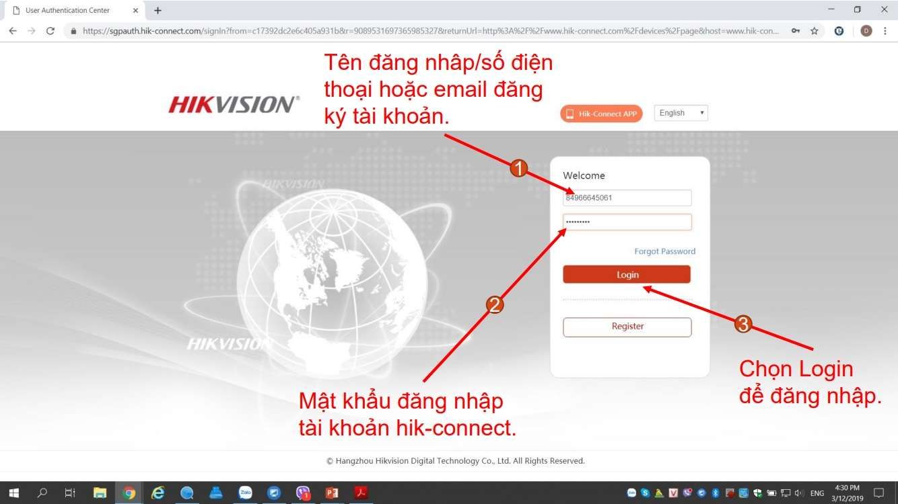This screenshot has height=504, width=898.
Task: Click the Login button
Action: pyautogui.click(x=627, y=274)
